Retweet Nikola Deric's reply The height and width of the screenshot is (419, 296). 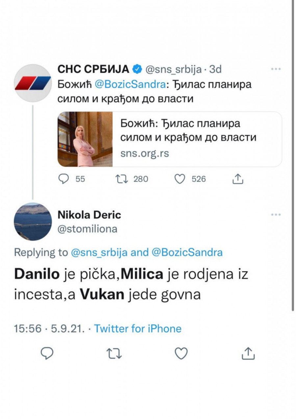click(x=114, y=353)
